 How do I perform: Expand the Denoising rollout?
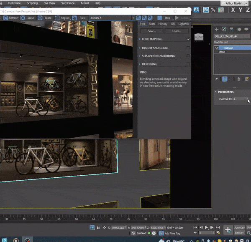click(149, 64)
